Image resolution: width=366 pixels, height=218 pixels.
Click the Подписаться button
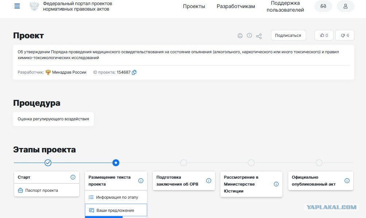(288, 35)
